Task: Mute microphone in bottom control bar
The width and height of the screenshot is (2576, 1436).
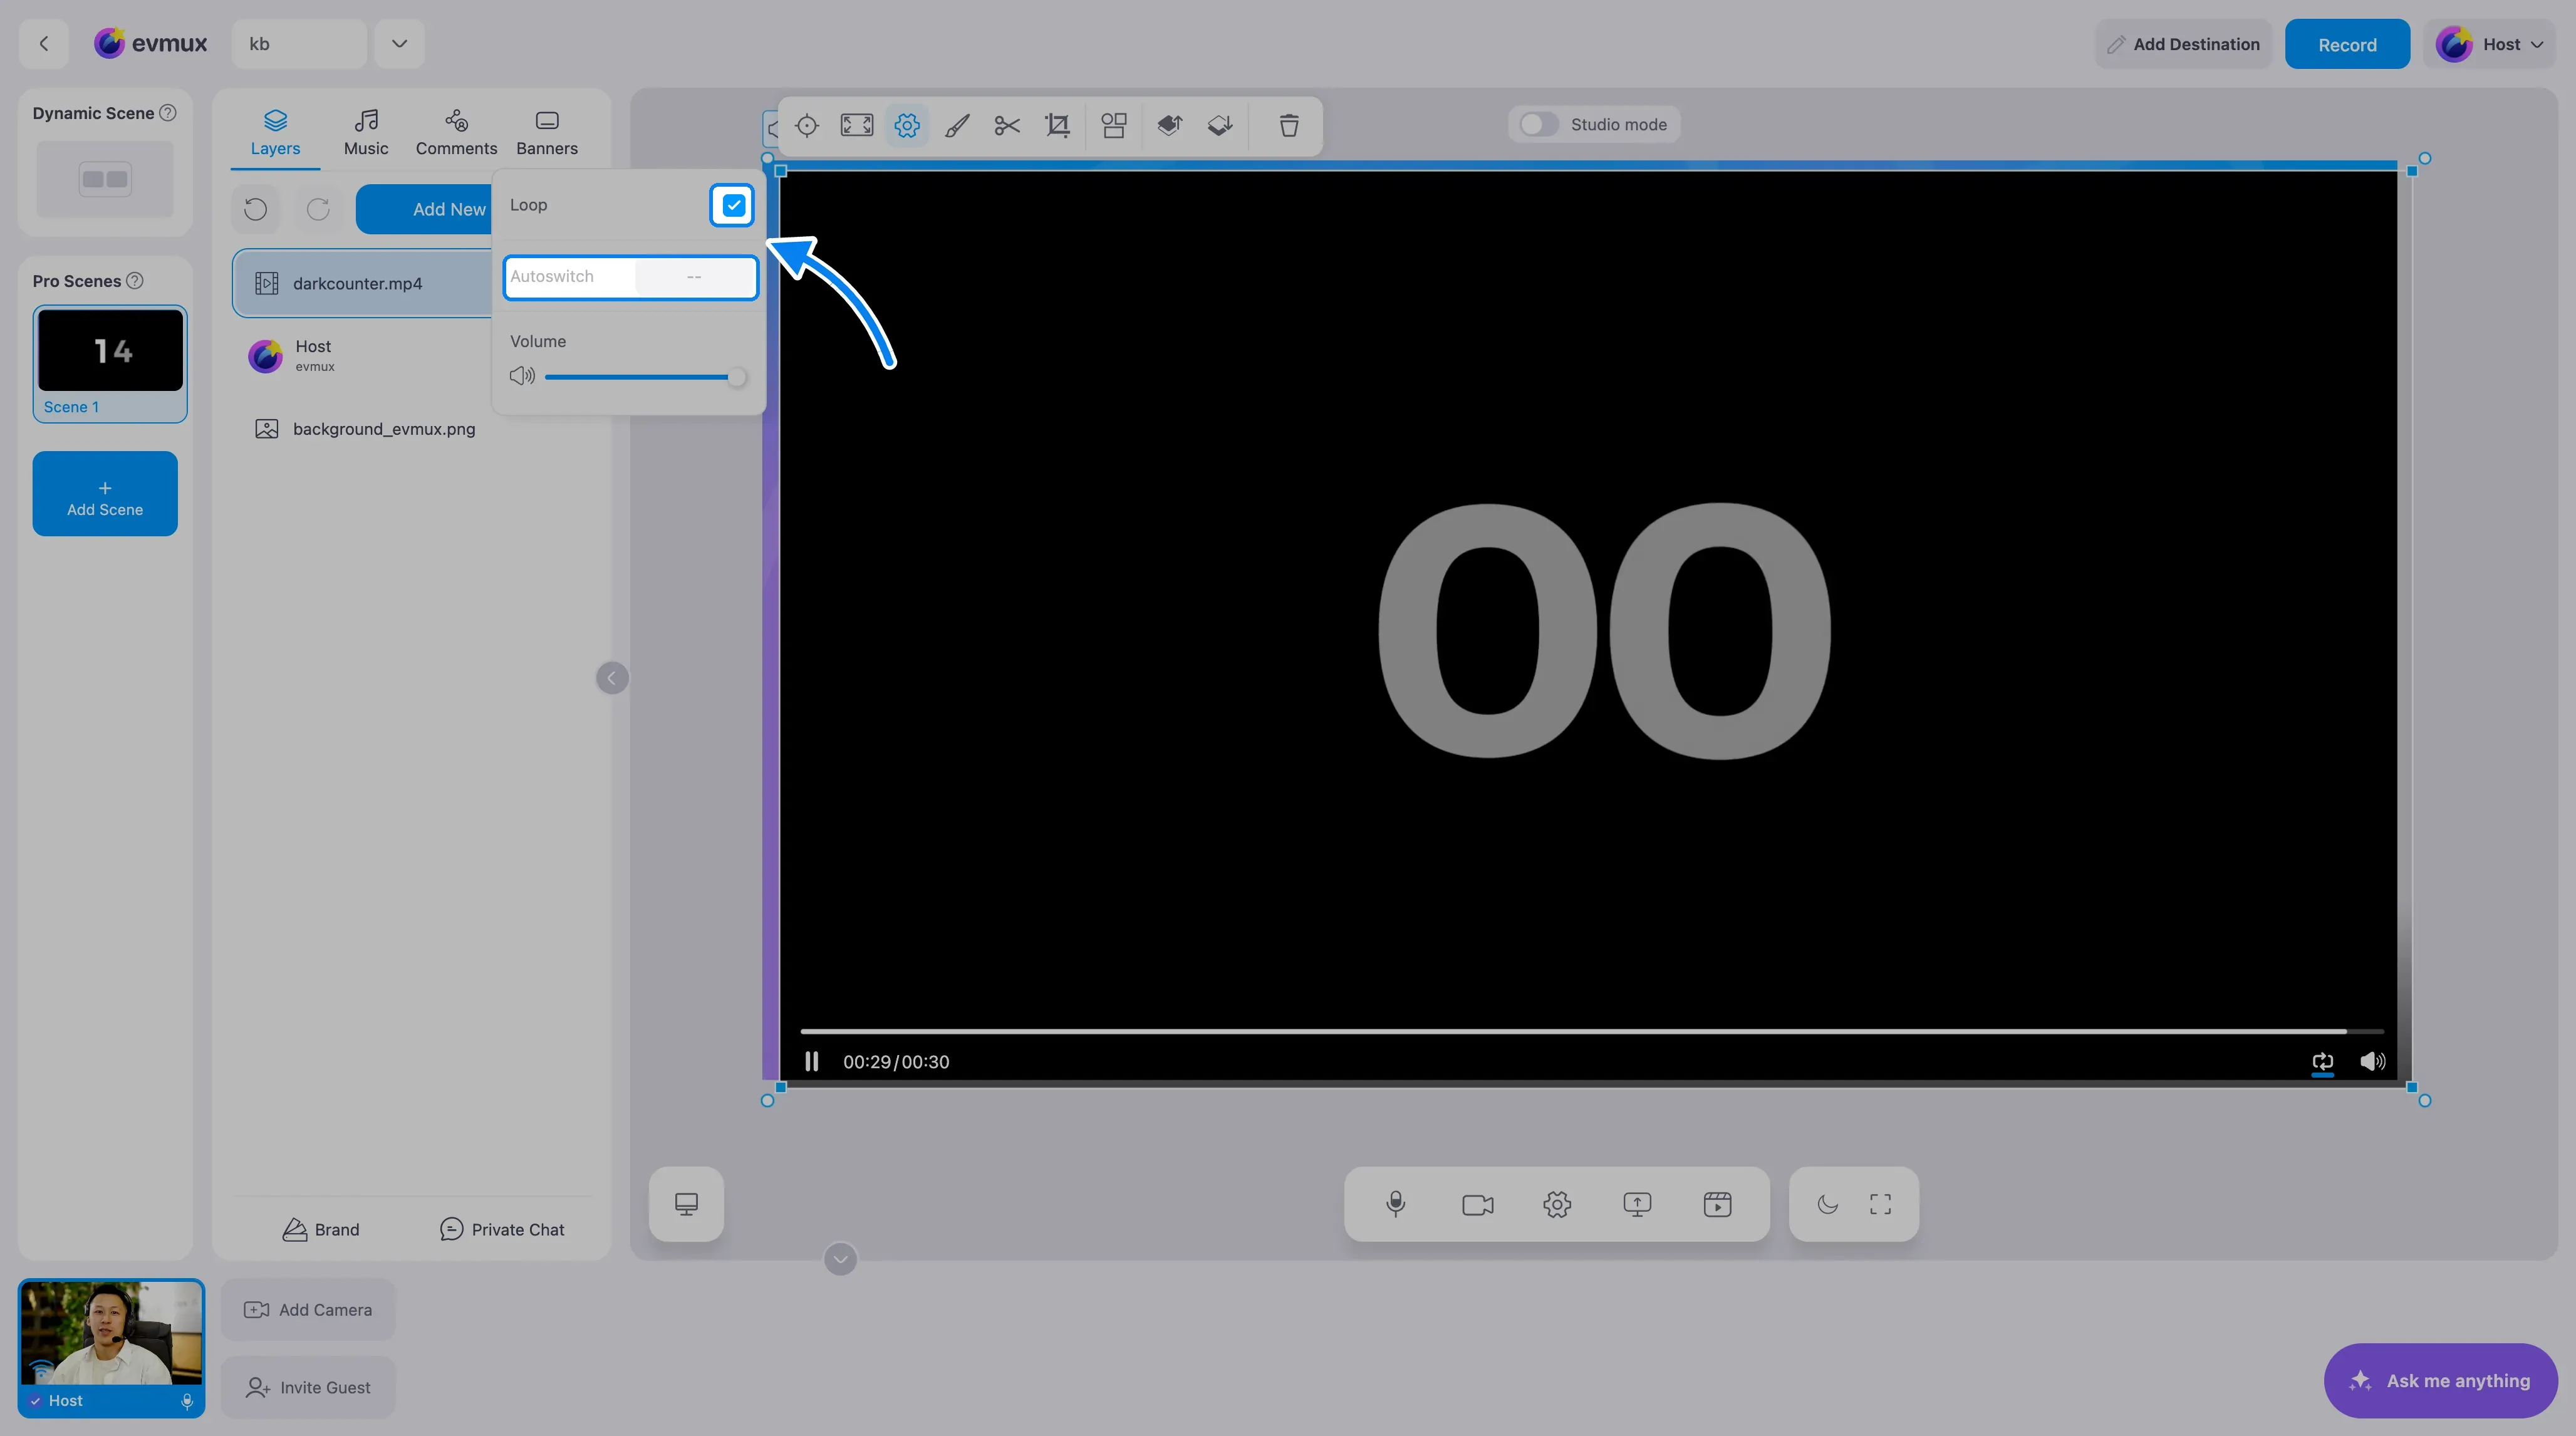Action: click(x=1396, y=1204)
